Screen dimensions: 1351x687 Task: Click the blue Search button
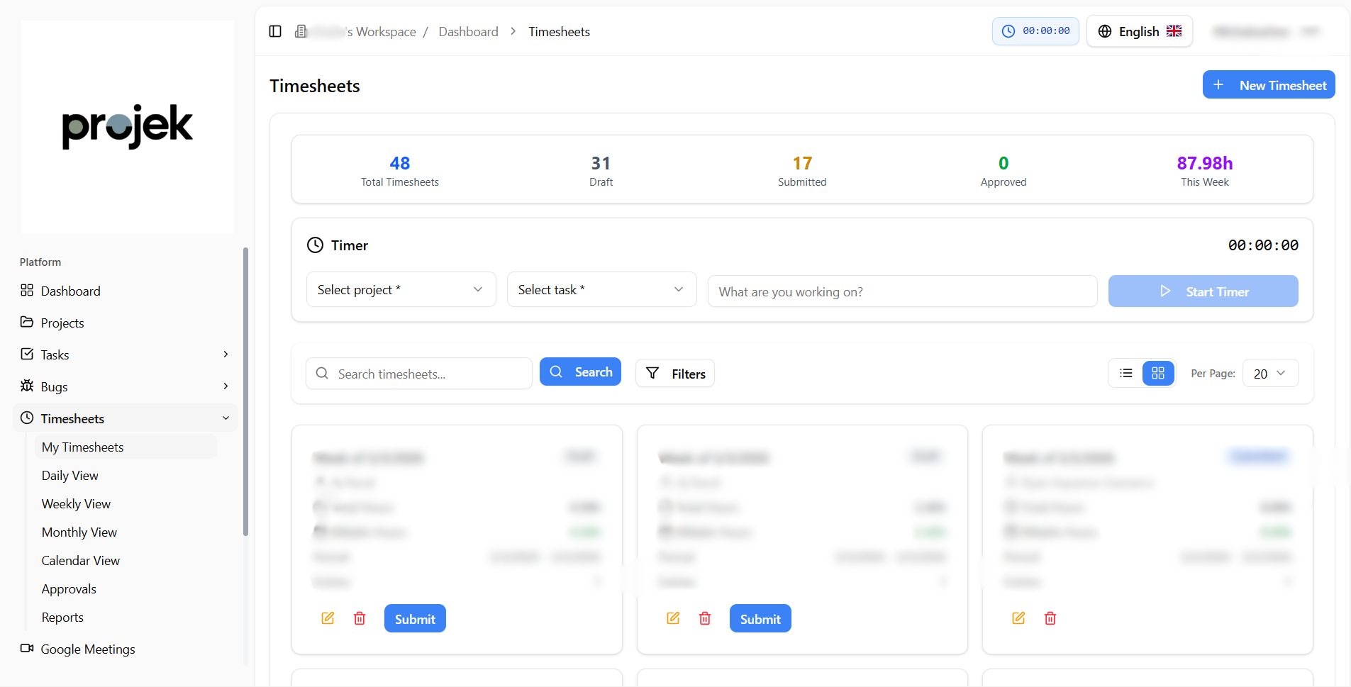pos(580,372)
